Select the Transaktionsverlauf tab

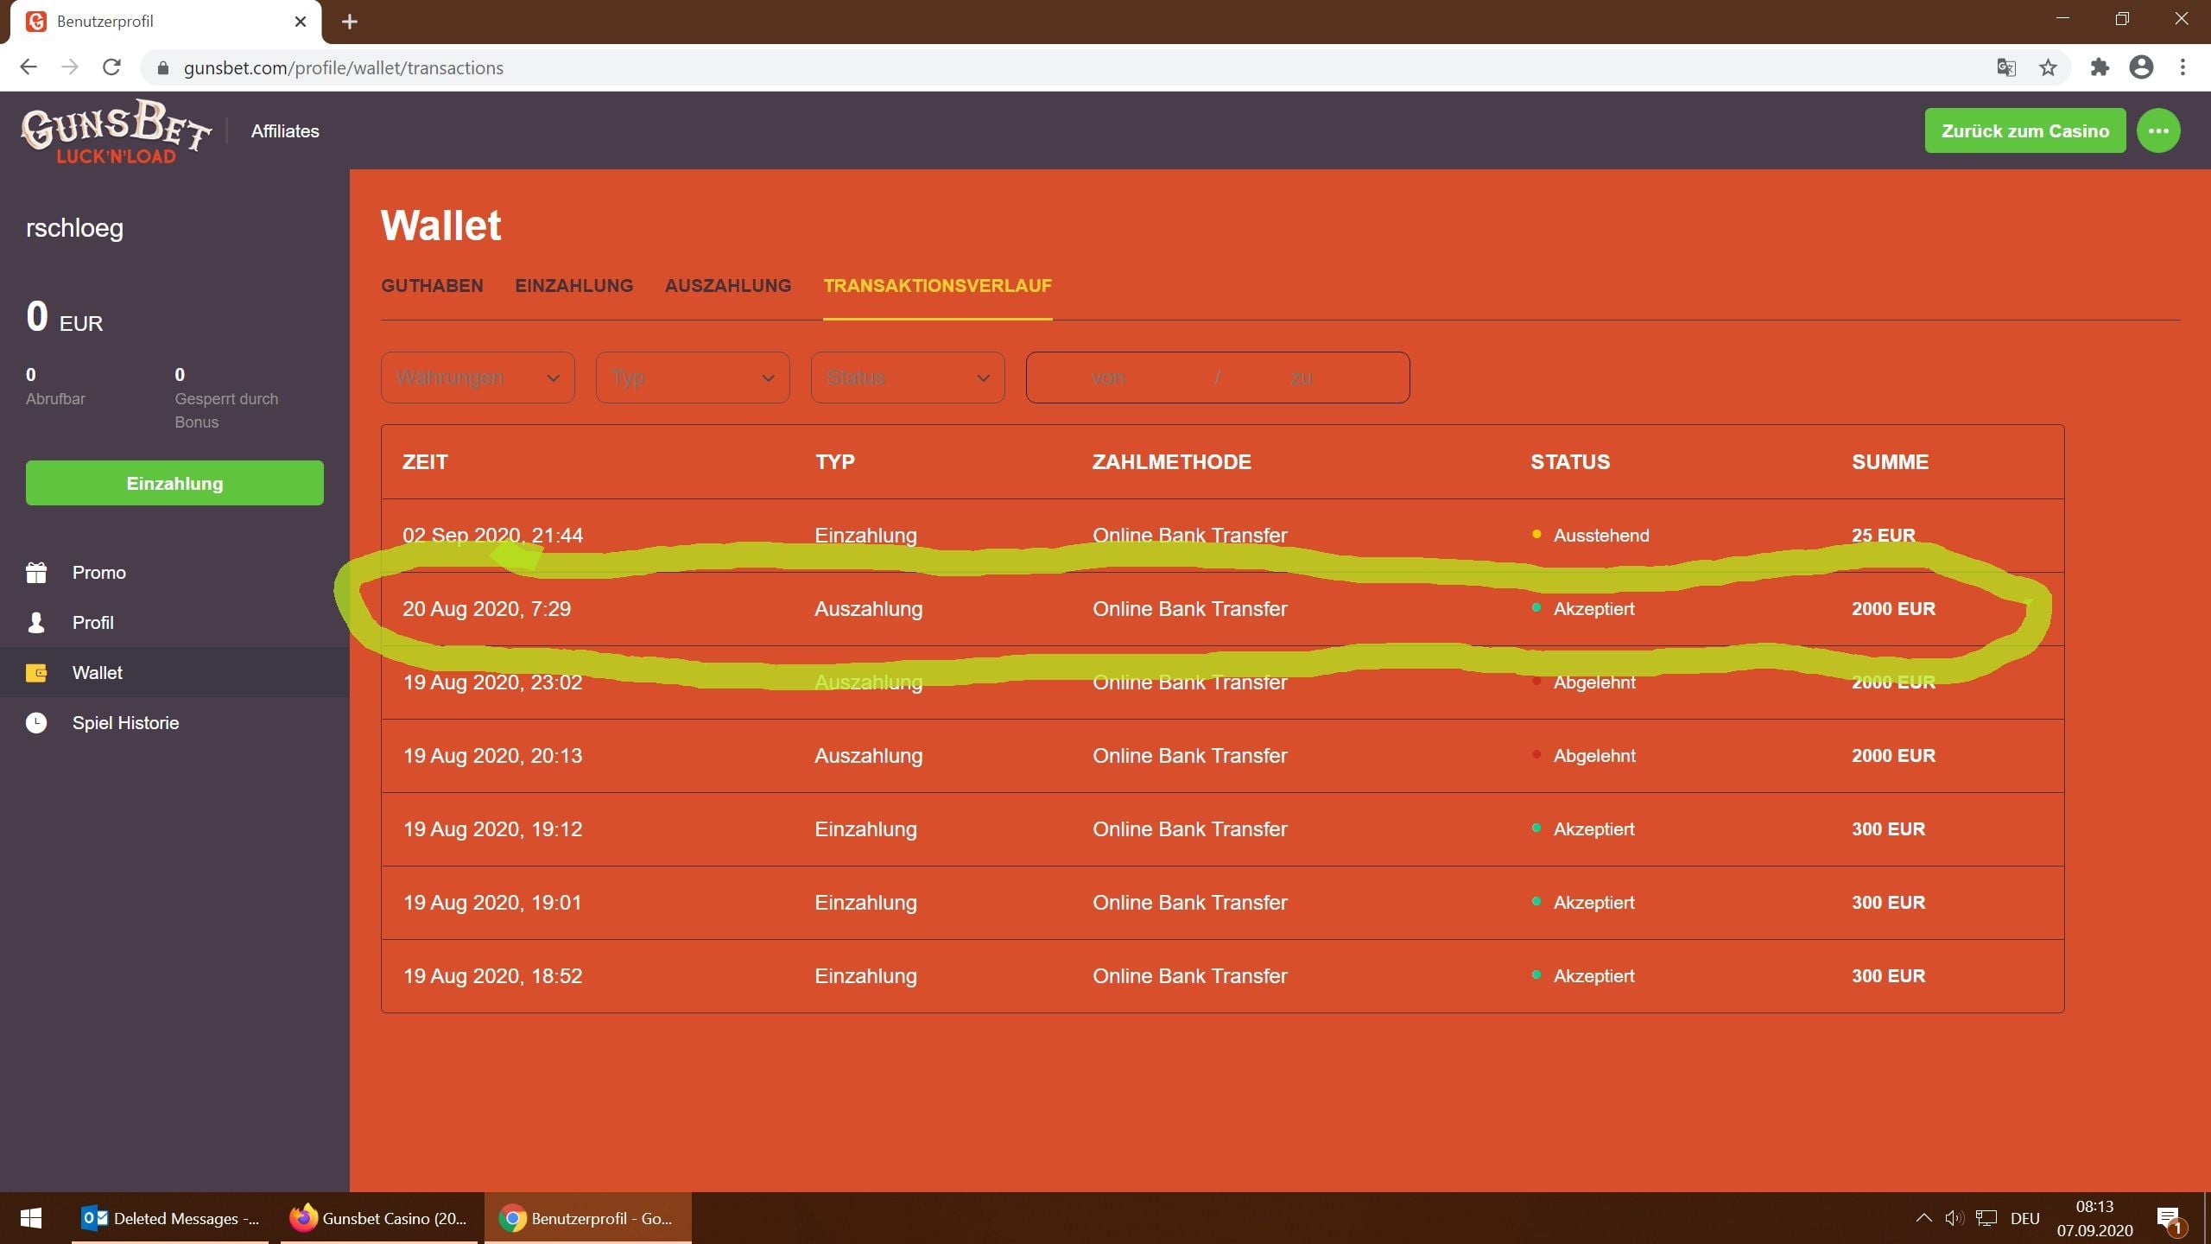[x=937, y=286]
